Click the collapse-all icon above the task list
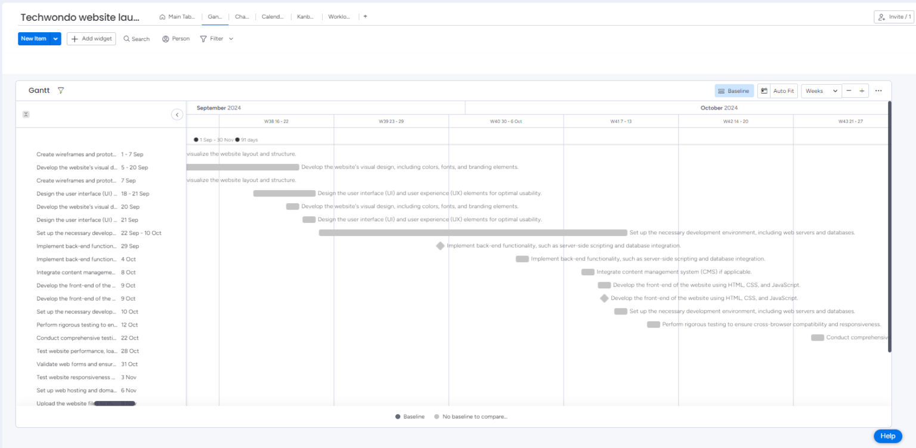Viewport: 916px width, 448px height. 26,114
